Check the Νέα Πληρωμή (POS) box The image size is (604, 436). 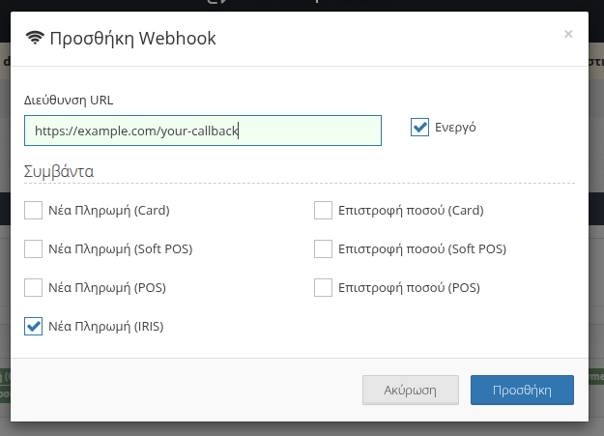click(x=34, y=287)
